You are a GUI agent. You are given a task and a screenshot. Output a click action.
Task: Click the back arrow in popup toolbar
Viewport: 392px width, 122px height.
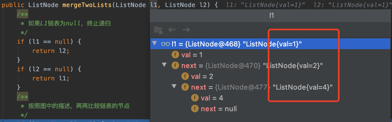click(x=172, y=30)
